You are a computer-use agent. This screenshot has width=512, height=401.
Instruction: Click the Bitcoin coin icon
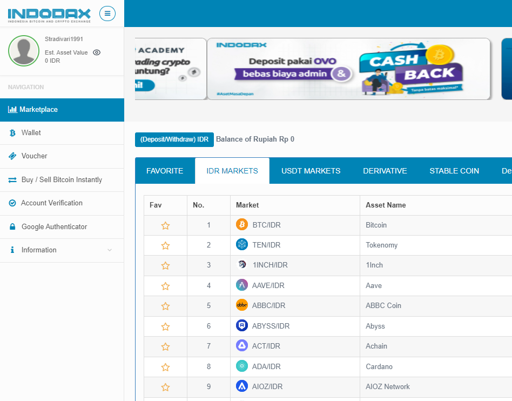coord(242,224)
